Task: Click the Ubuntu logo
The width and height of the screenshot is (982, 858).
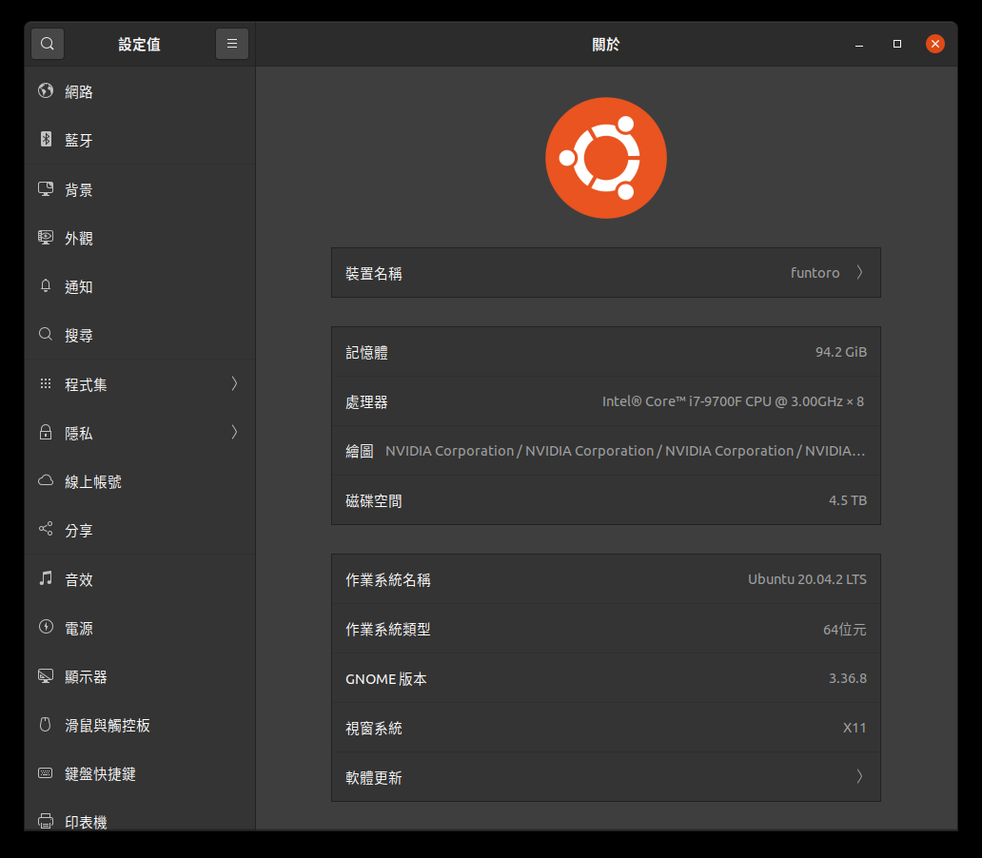Action: pos(605,158)
